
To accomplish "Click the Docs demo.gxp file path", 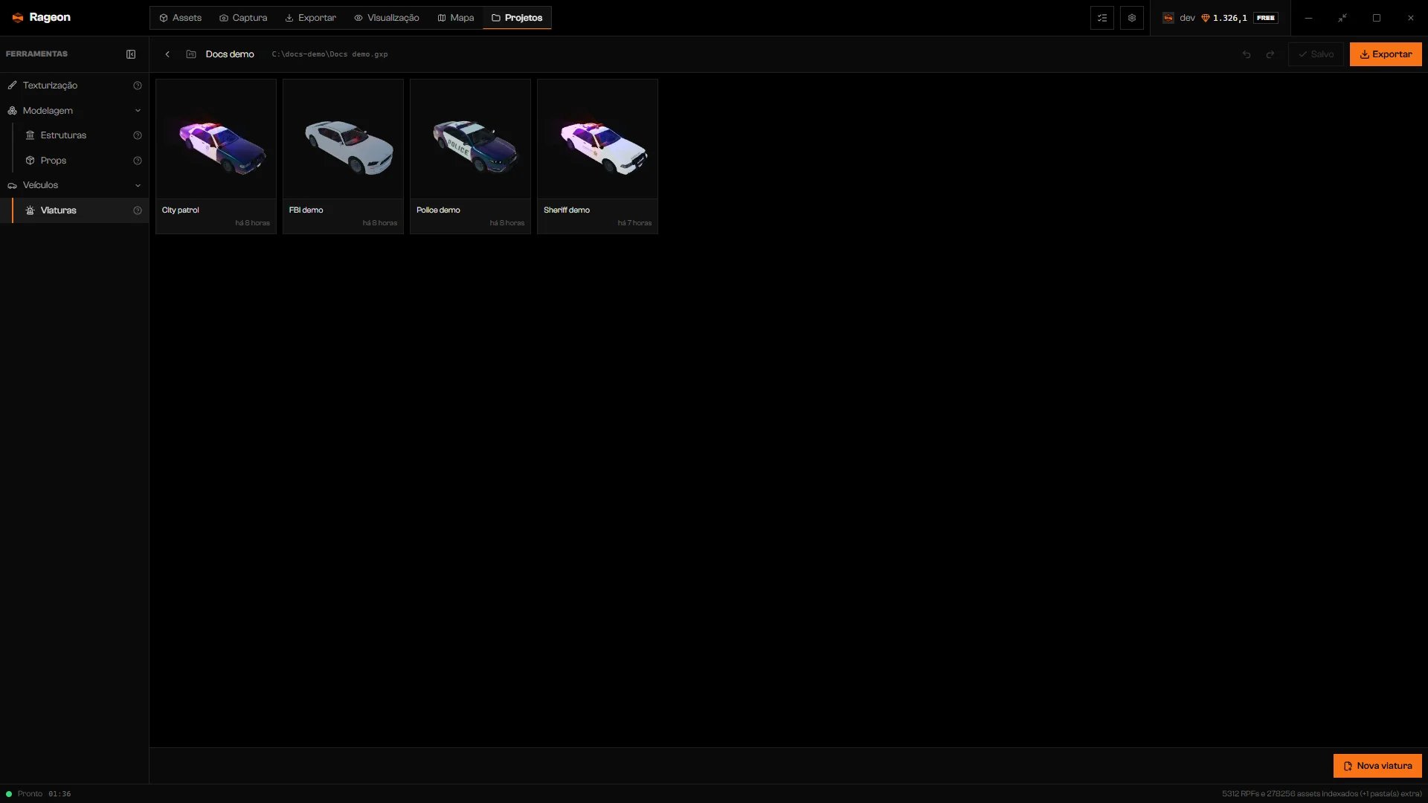I will (x=329, y=54).
